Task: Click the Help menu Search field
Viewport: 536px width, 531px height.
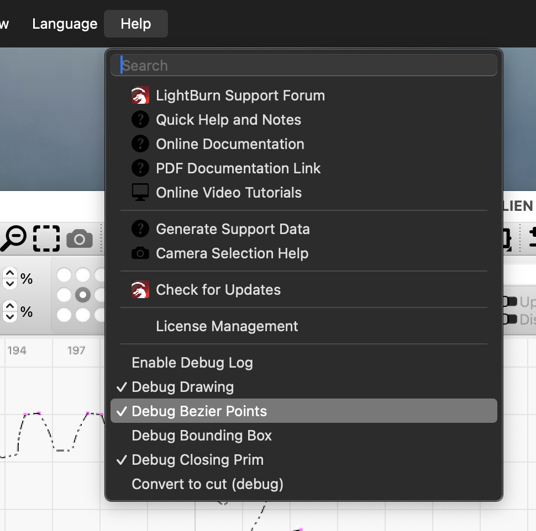Action: pyautogui.click(x=303, y=65)
